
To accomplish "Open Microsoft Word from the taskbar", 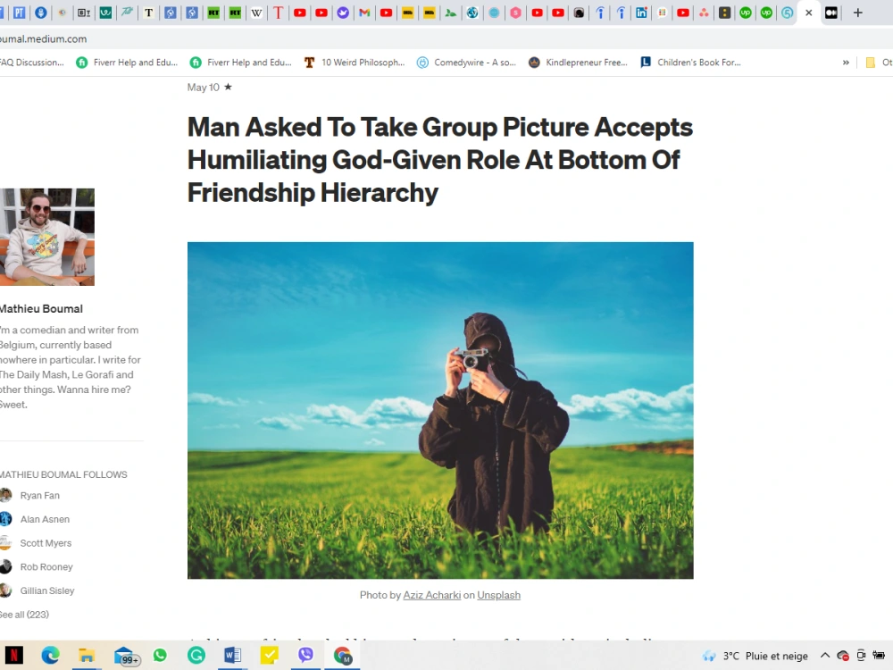I will 233,656.
